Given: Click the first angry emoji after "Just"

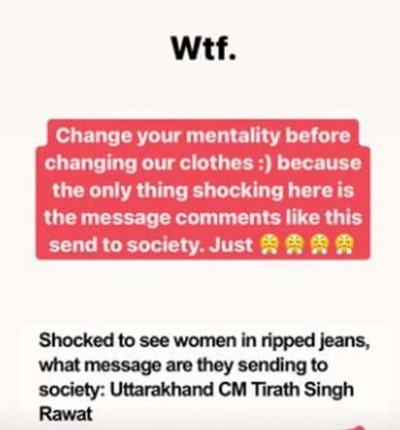Looking at the screenshot, I should tap(269, 245).
